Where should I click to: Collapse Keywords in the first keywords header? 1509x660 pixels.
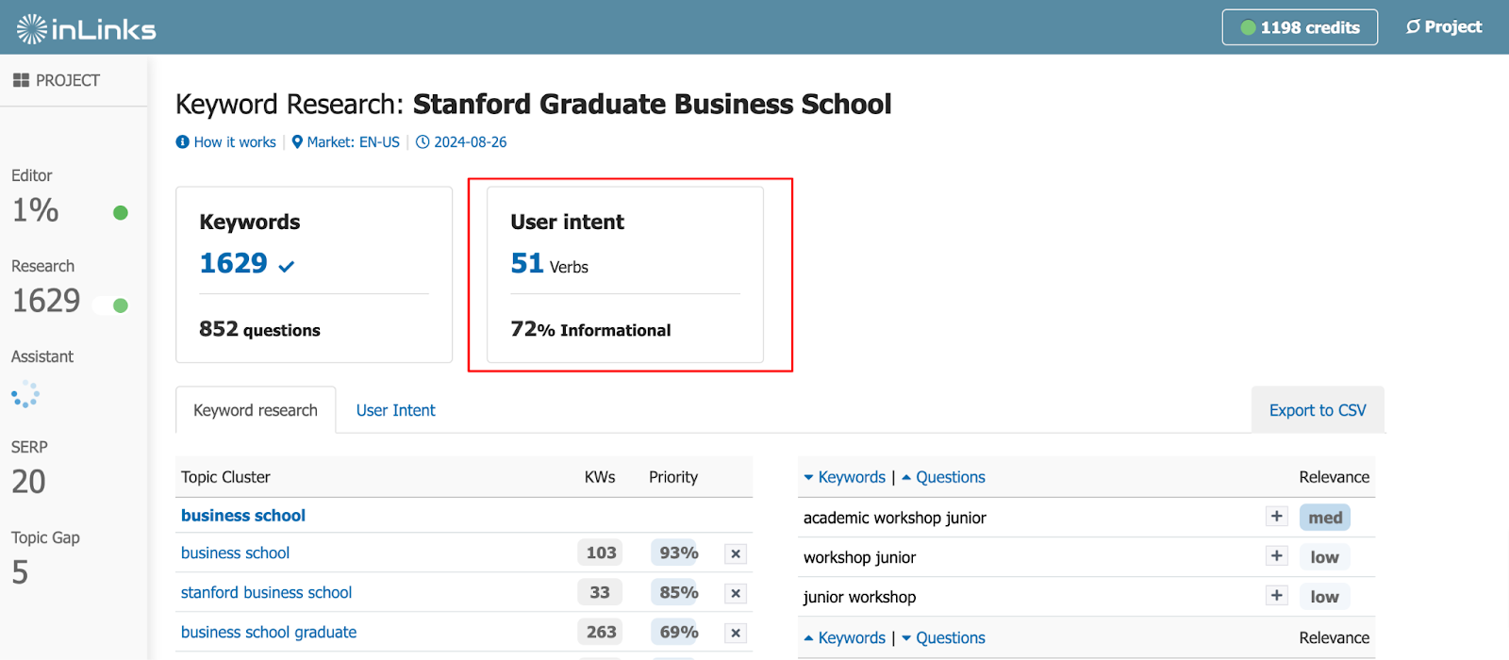pos(845,477)
